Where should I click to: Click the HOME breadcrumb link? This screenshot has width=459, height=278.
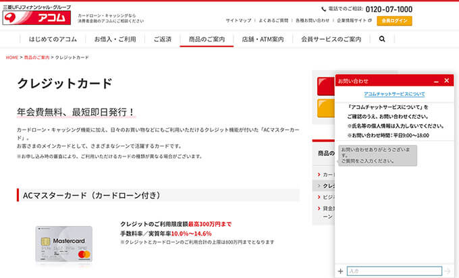click(x=11, y=57)
